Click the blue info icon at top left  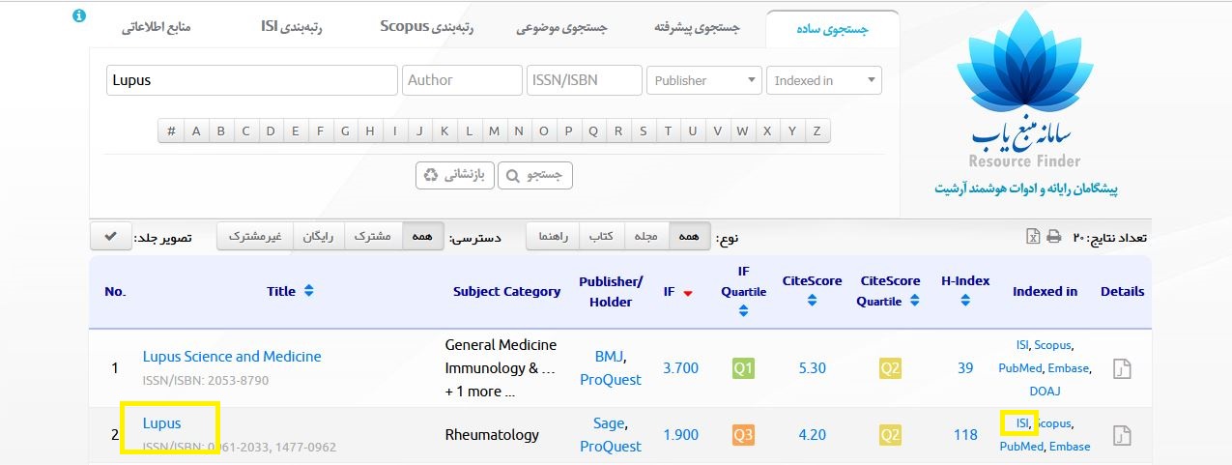pyautogui.click(x=80, y=16)
